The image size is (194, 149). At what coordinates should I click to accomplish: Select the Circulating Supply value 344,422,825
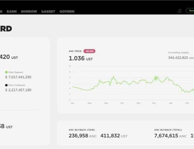(x=178, y=58)
